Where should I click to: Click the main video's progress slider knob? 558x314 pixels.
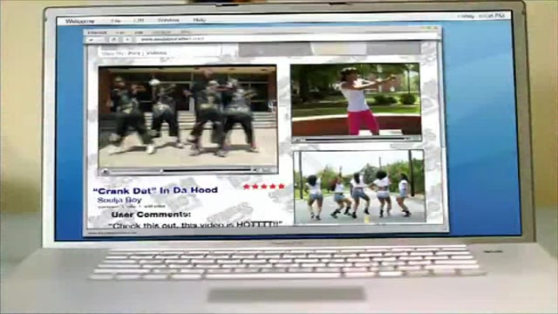pyautogui.click(x=161, y=171)
